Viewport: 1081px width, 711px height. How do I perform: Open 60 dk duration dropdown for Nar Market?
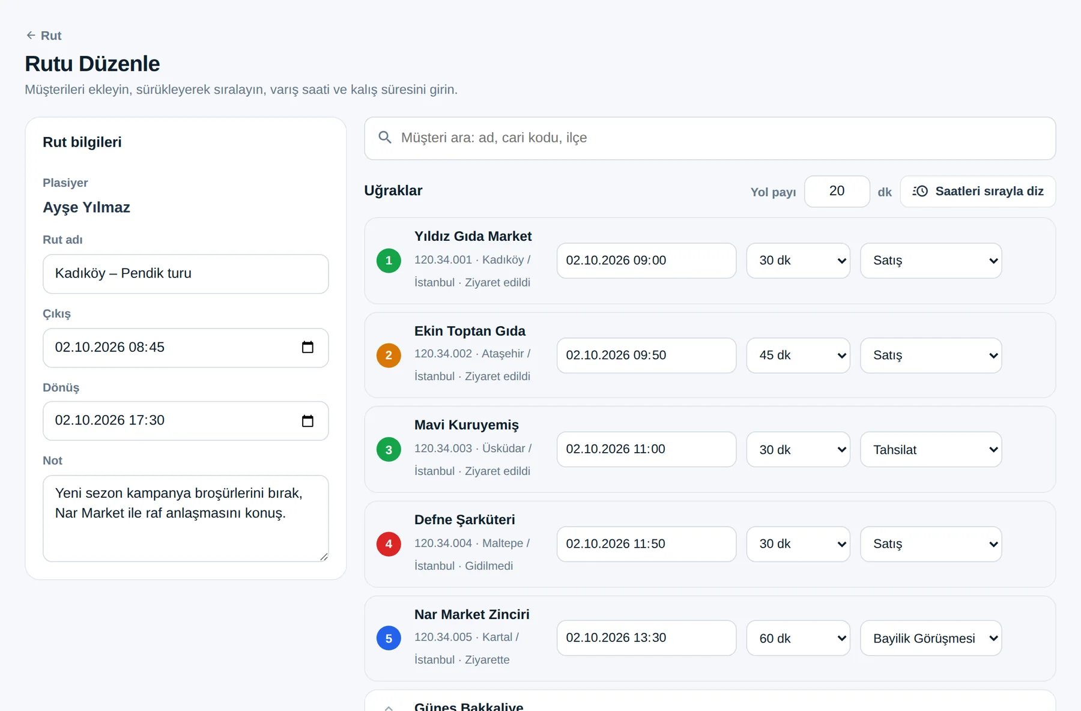(x=798, y=638)
